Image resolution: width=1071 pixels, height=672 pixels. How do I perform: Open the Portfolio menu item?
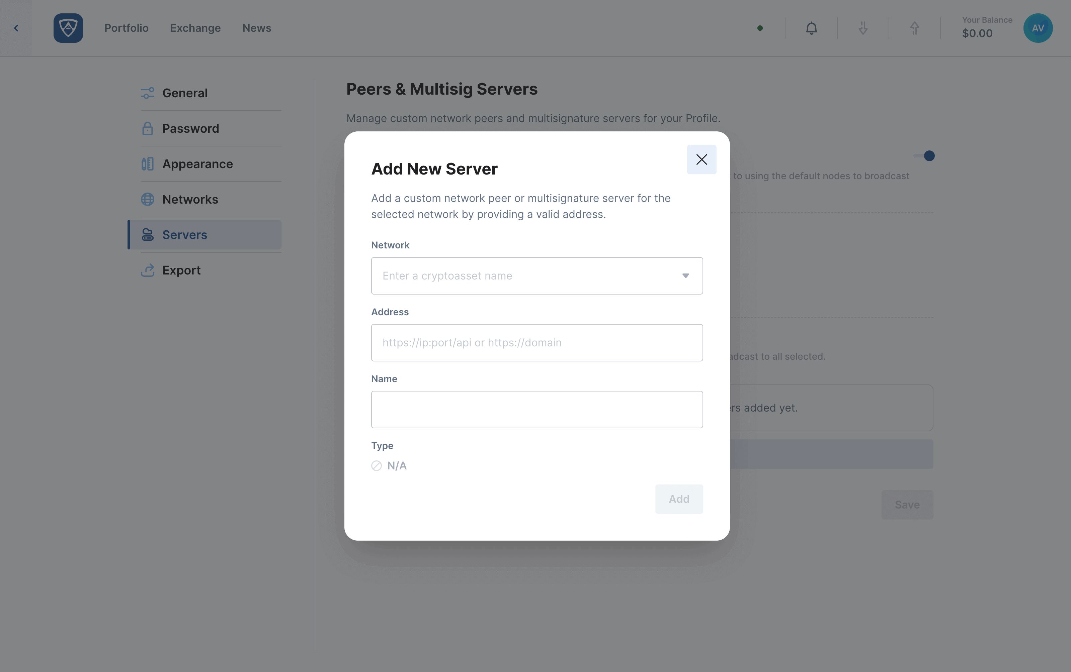click(x=126, y=28)
